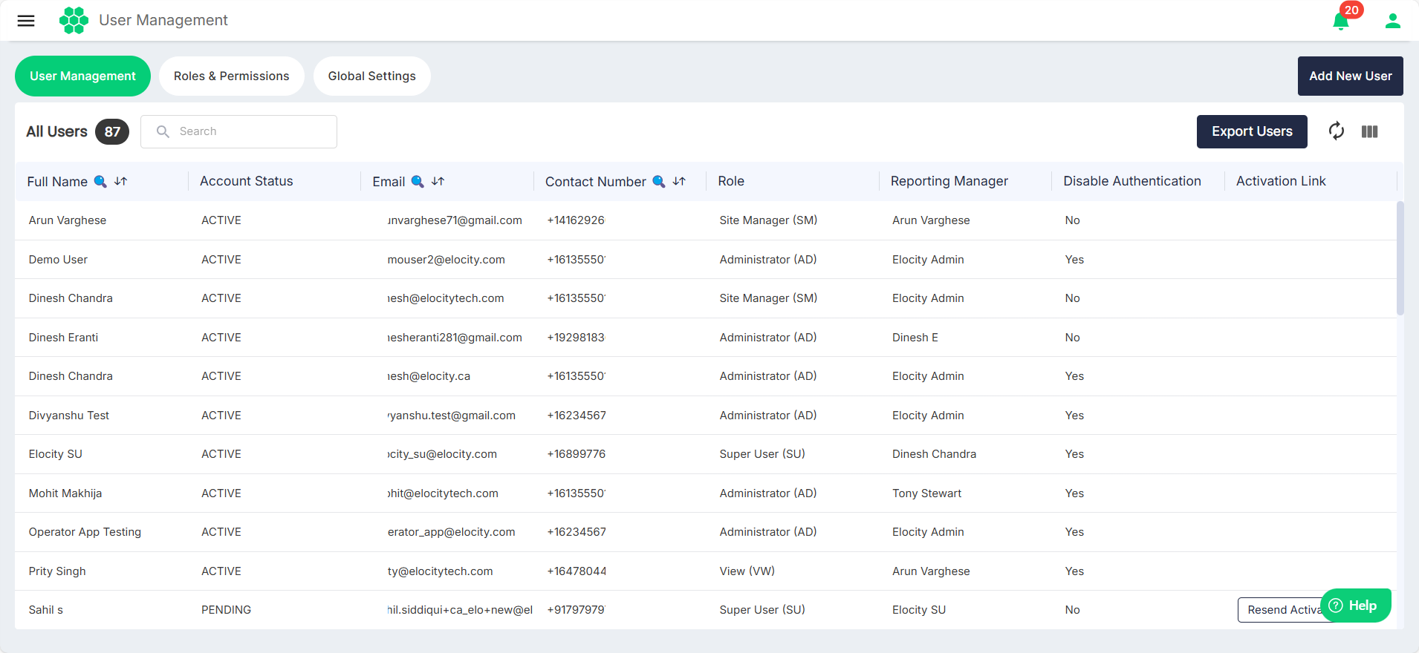This screenshot has height=653, width=1419.
Task: Click Resend Activation for Sahil s
Action: point(1282,610)
